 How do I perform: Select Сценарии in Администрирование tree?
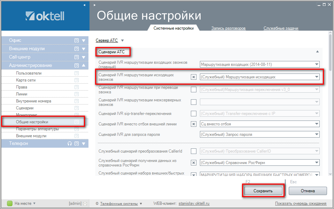point(25,108)
